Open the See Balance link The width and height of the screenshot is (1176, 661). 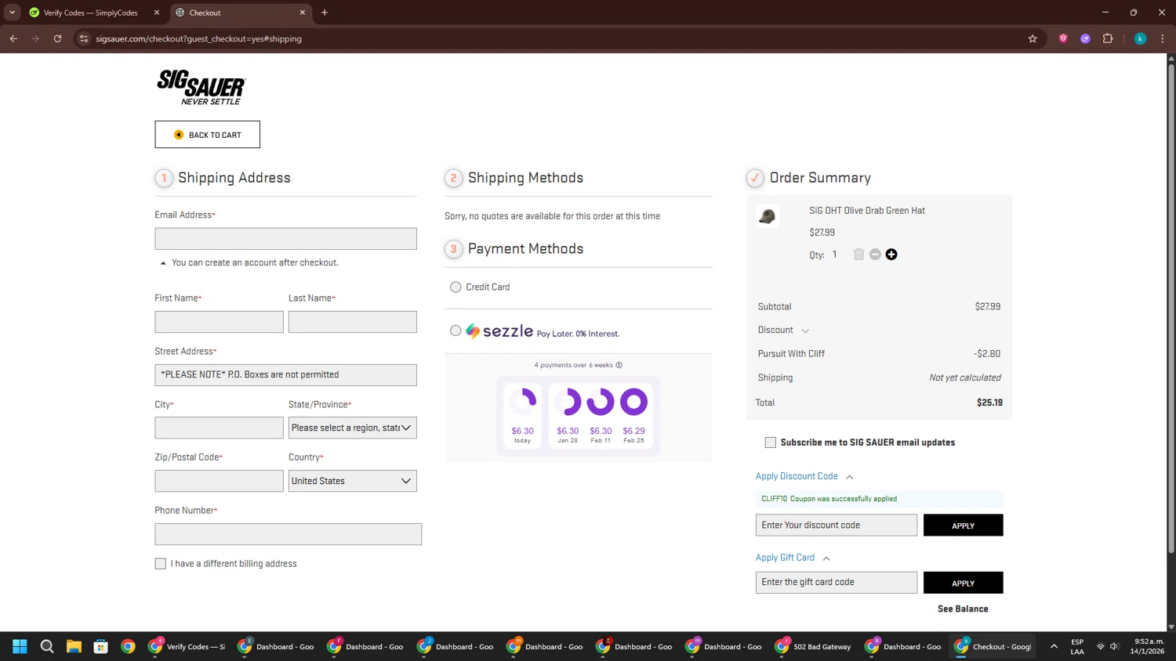pos(963,609)
